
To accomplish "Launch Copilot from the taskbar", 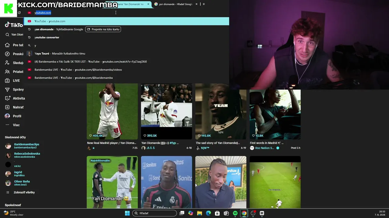I will (x=191, y=213).
